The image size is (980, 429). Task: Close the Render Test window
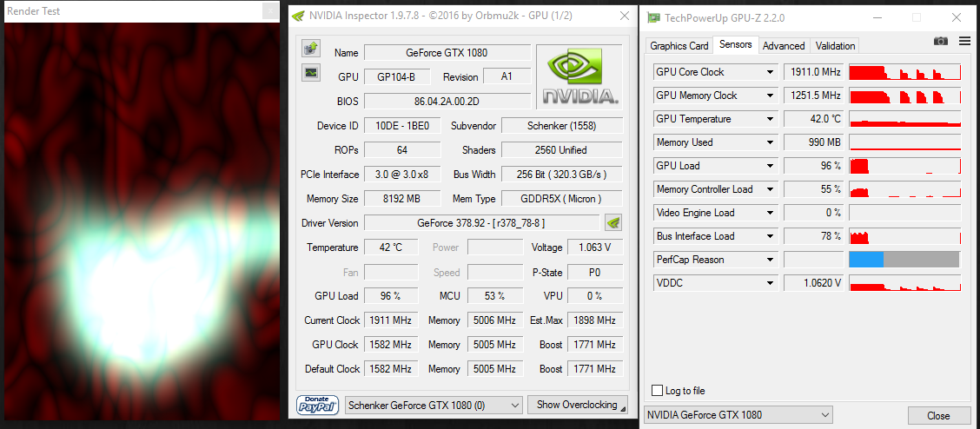tap(270, 11)
